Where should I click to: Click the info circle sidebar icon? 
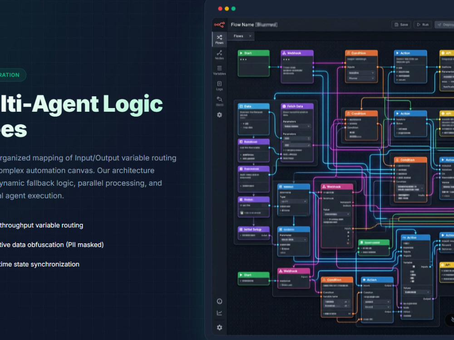[x=219, y=301]
